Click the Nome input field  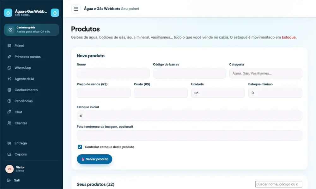tap(113, 73)
